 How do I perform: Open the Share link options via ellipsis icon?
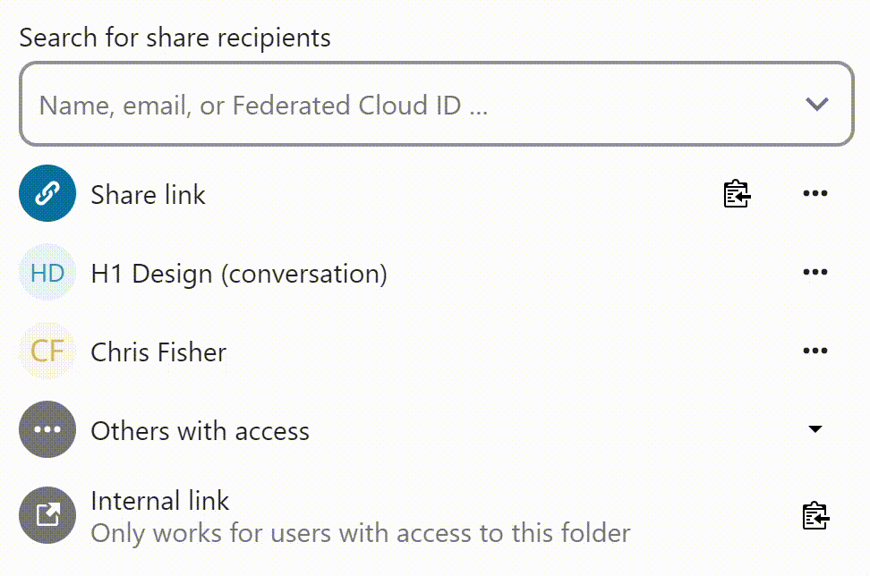[815, 193]
